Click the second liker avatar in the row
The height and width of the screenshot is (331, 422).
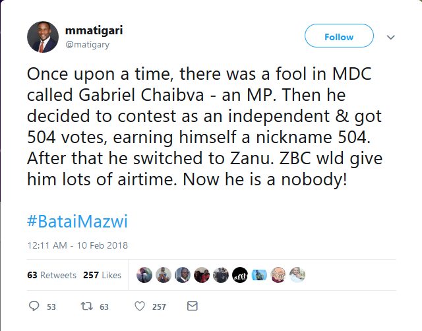(x=164, y=275)
